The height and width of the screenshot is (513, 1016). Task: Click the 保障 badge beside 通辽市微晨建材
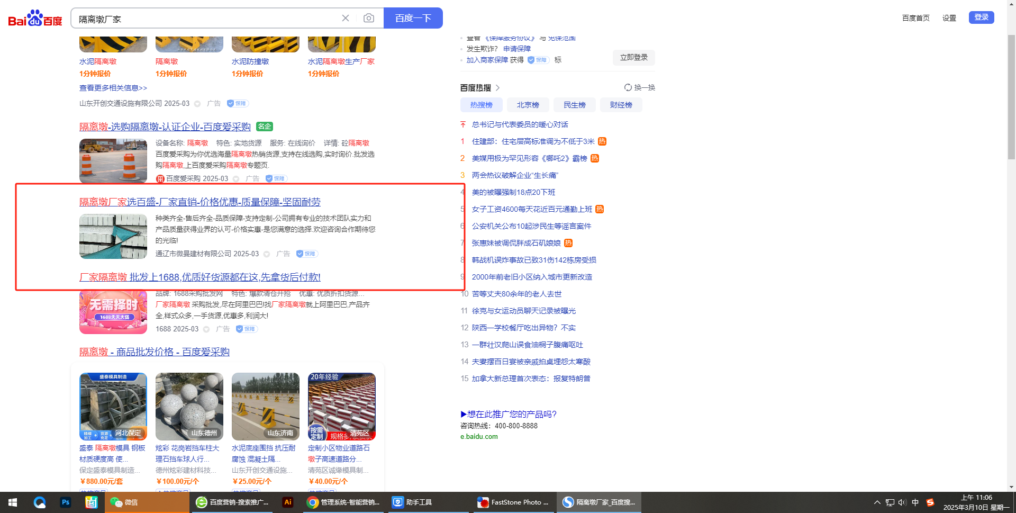[307, 254]
